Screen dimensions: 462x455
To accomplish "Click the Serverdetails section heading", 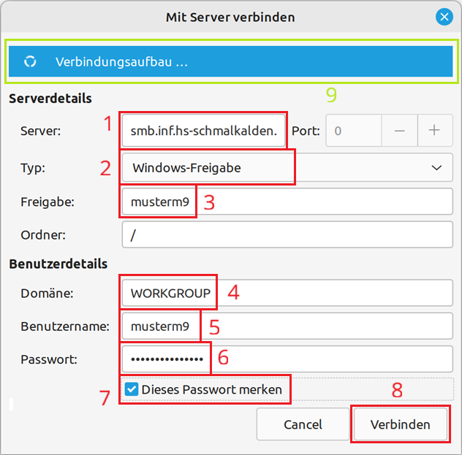I will pyautogui.click(x=50, y=98).
